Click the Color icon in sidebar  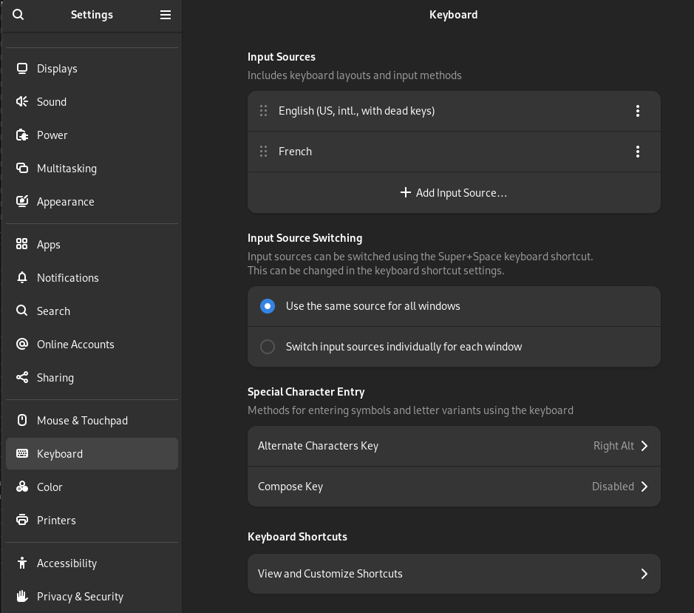point(21,487)
